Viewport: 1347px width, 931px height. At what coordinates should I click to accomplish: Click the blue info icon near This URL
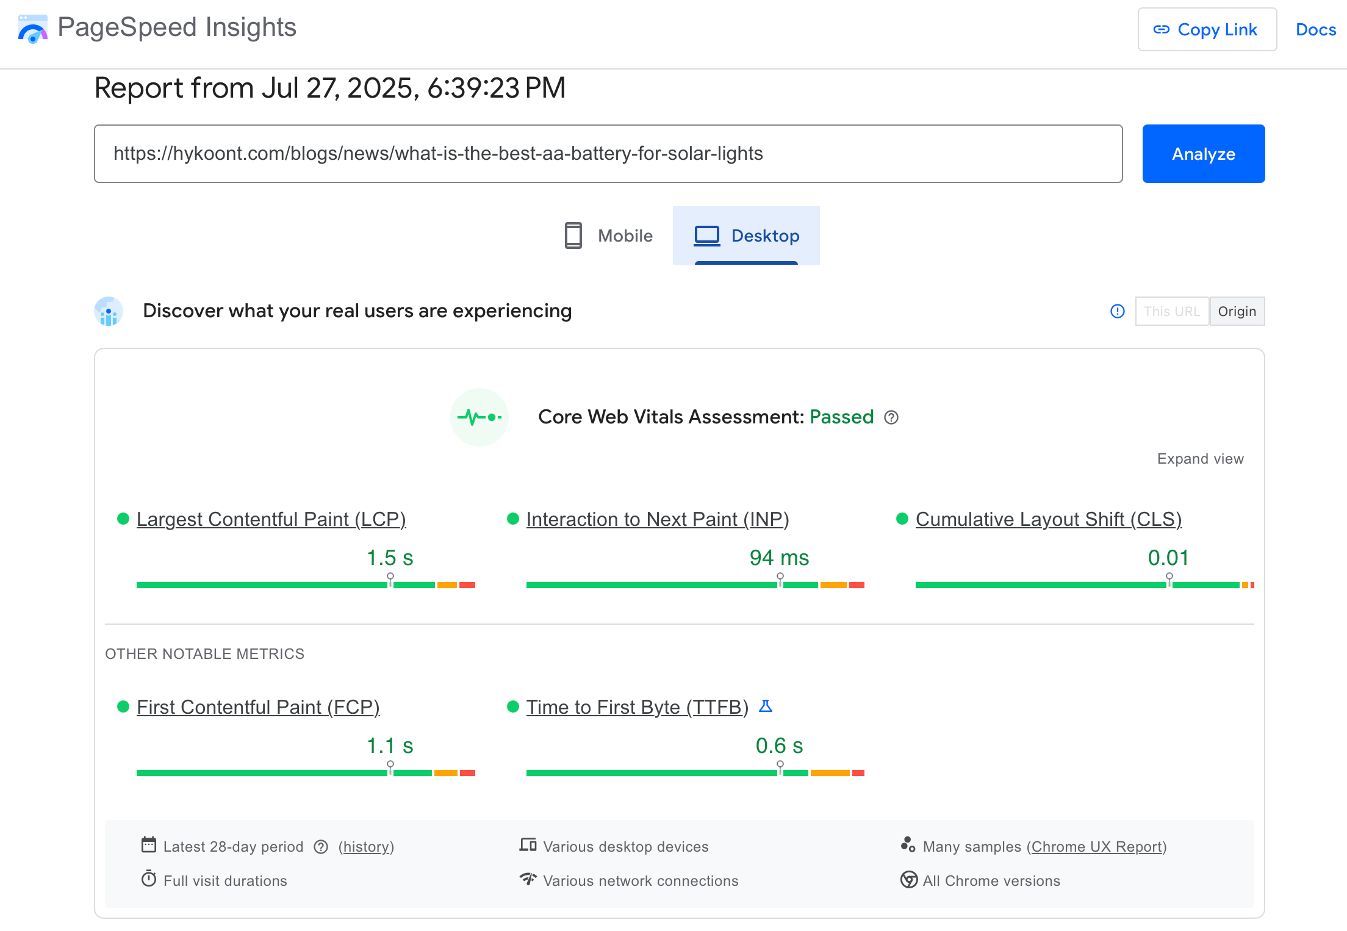[1117, 311]
